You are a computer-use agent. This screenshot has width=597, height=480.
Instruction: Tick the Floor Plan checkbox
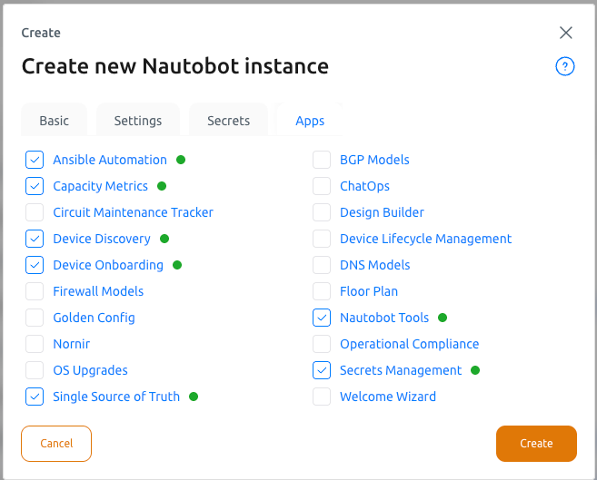pos(322,291)
